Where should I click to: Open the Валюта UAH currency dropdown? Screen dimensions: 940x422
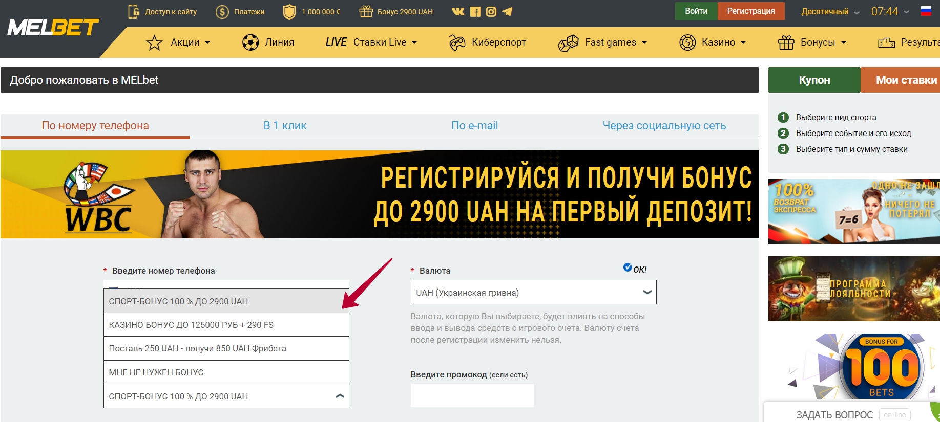tap(533, 293)
